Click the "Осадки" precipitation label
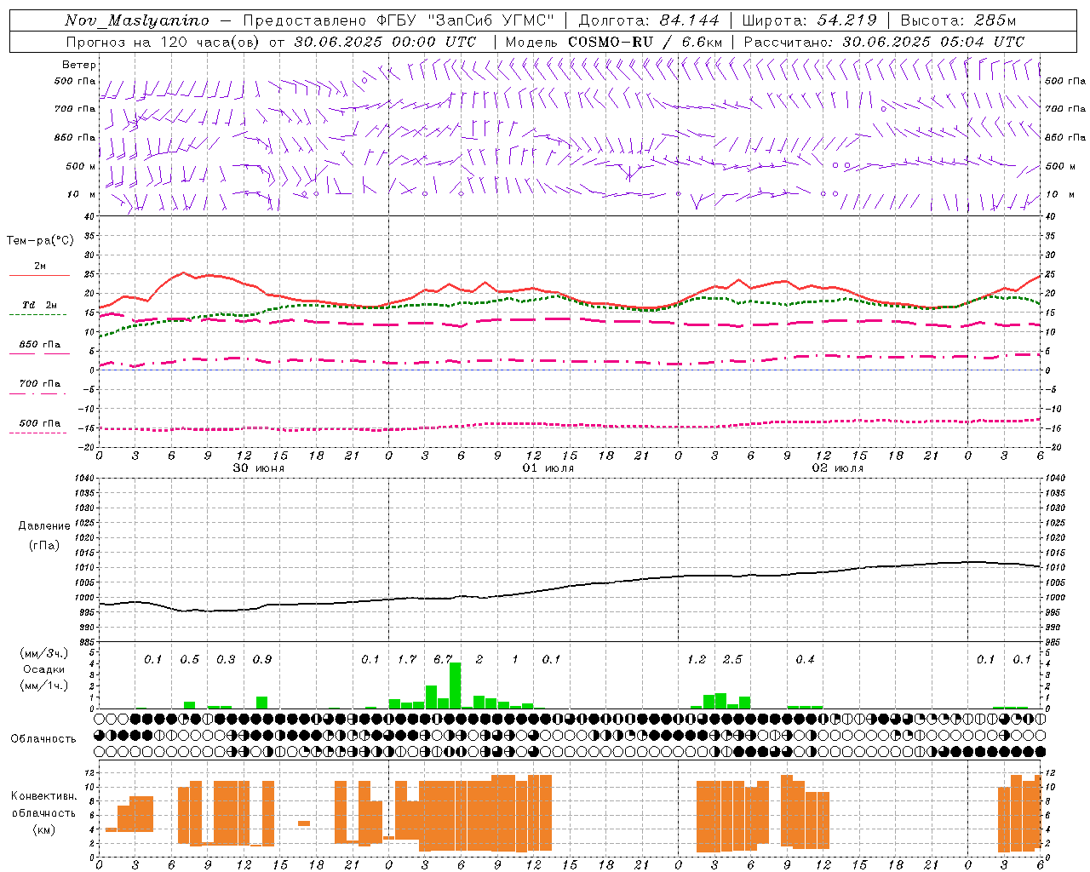Viewport: 1090px width, 872px height. click(x=44, y=669)
